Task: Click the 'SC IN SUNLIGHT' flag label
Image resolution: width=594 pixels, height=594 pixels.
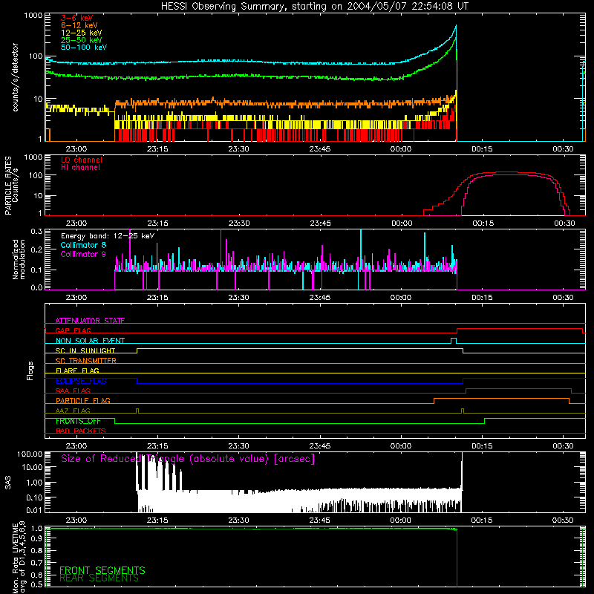Action: [85, 350]
